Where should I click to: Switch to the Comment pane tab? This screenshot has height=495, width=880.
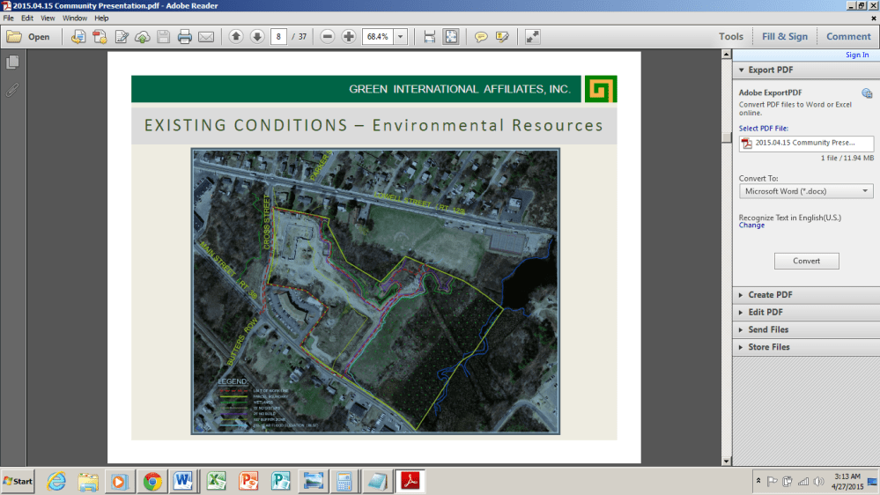848,37
